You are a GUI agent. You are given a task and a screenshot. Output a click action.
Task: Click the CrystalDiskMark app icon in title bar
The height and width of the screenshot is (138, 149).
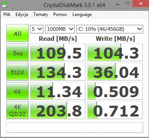click(4, 5)
